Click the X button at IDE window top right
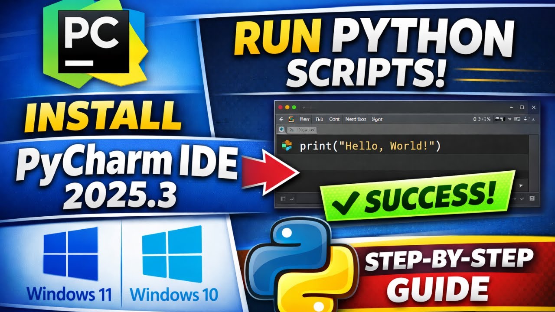The image size is (555, 312). point(533,107)
